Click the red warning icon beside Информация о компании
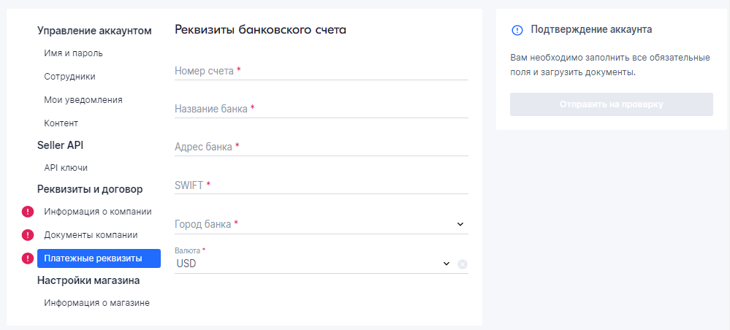Viewport: 730px width, 330px height. pos(28,212)
